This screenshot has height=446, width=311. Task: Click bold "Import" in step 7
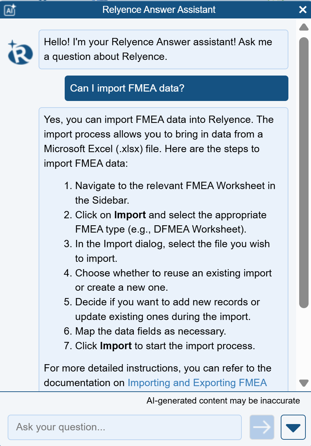pos(115,346)
